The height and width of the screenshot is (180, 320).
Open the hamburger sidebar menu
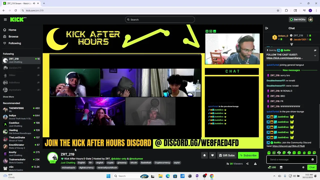tap(5, 19)
